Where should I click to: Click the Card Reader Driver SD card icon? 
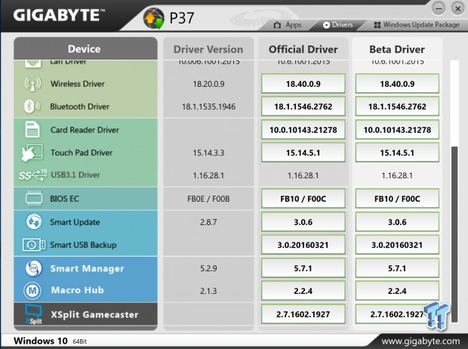pyautogui.click(x=32, y=129)
